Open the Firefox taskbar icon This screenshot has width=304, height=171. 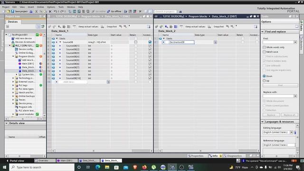pos(144,167)
